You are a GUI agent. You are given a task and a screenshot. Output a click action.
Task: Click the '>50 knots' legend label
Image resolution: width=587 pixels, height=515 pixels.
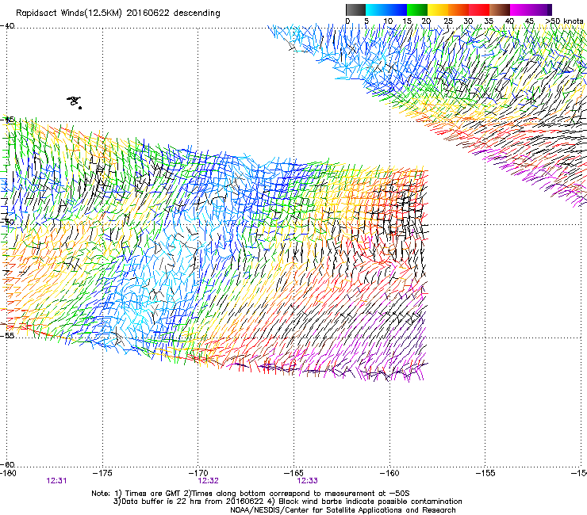tap(564, 21)
